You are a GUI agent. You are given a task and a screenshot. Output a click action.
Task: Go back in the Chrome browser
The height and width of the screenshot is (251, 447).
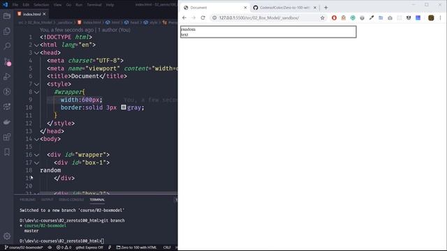click(x=184, y=17)
